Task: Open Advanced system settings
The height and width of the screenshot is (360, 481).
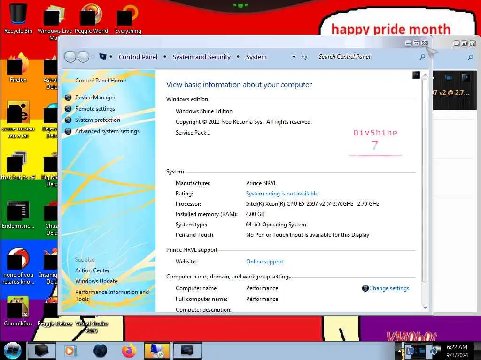Action: [x=107, y=131]
